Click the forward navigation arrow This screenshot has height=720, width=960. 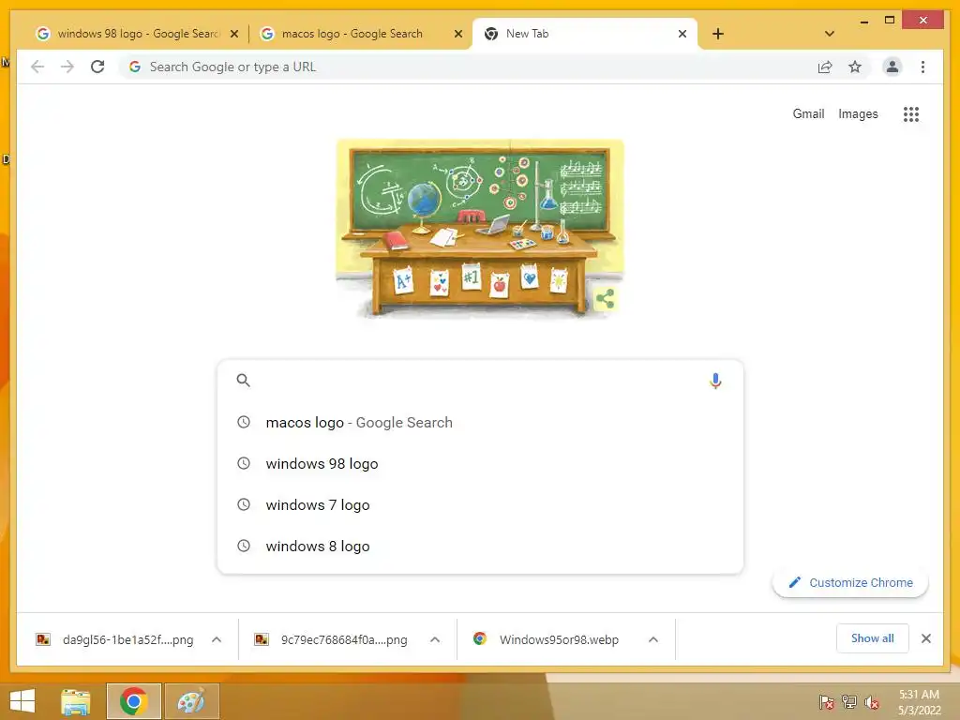coord(67,67)
